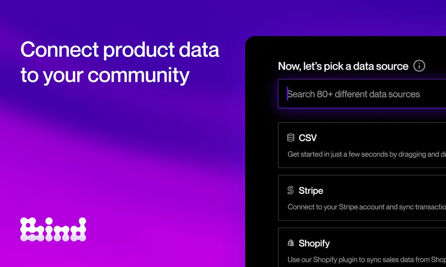Click the 'CSV' title label
The height and width of the screenshot is (267, 446).
pos(308,138)
